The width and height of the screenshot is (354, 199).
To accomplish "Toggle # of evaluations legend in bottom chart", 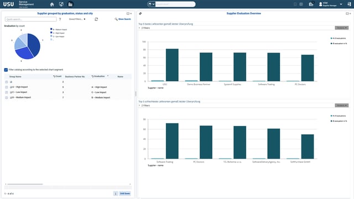I will coord(338,116).
